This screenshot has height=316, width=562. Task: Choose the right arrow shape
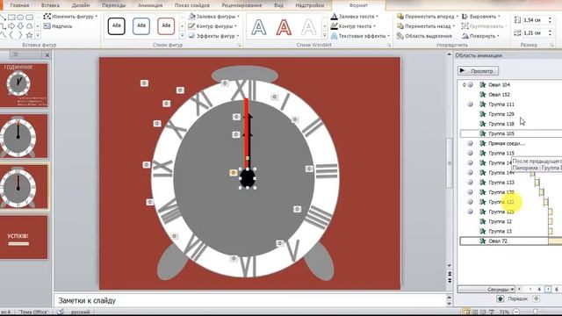11,25
